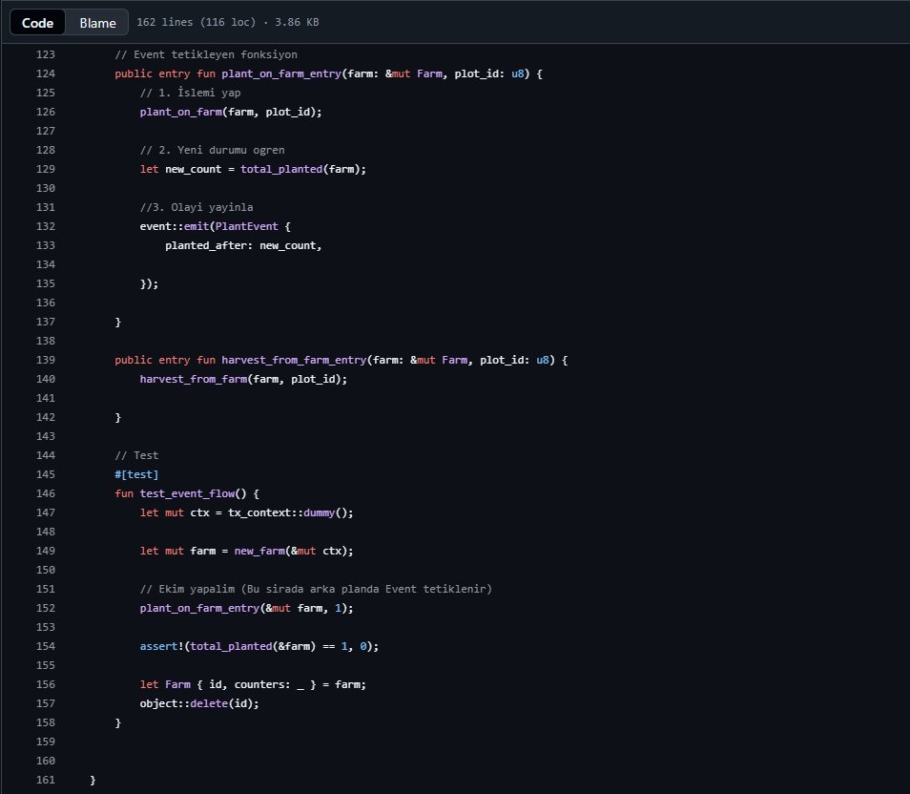Viewport: 910px width, 794px height.
Task: Click 'tx_context::dummy();' on the ctx line
Action: click(291, 512)
